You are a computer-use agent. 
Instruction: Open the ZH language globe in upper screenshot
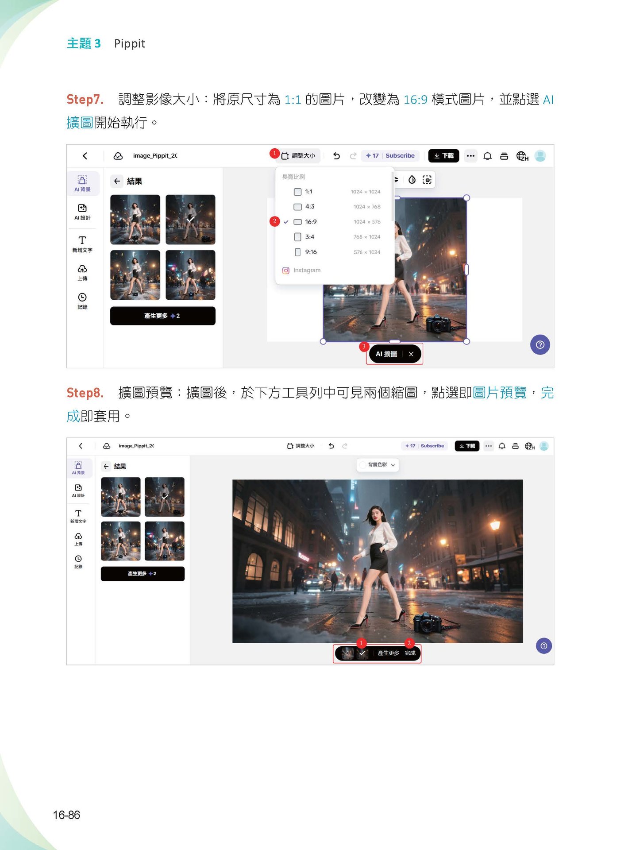522,156
